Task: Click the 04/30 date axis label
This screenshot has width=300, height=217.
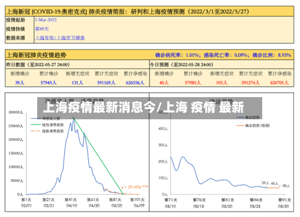Action: (x=94, y=206)
